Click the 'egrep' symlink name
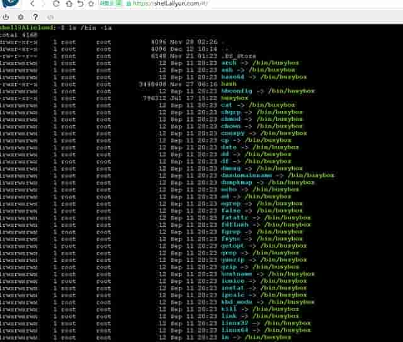Viewport: 403px width, 342px height. tap(231, 203)
